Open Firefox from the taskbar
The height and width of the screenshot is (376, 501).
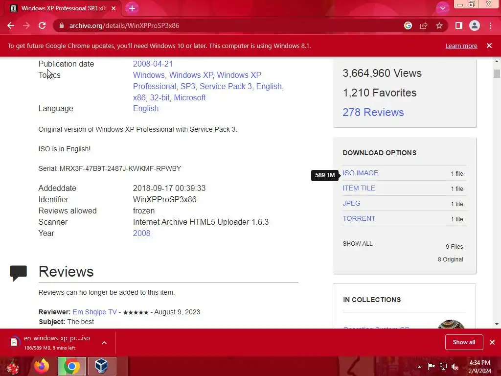click(42, 366)
